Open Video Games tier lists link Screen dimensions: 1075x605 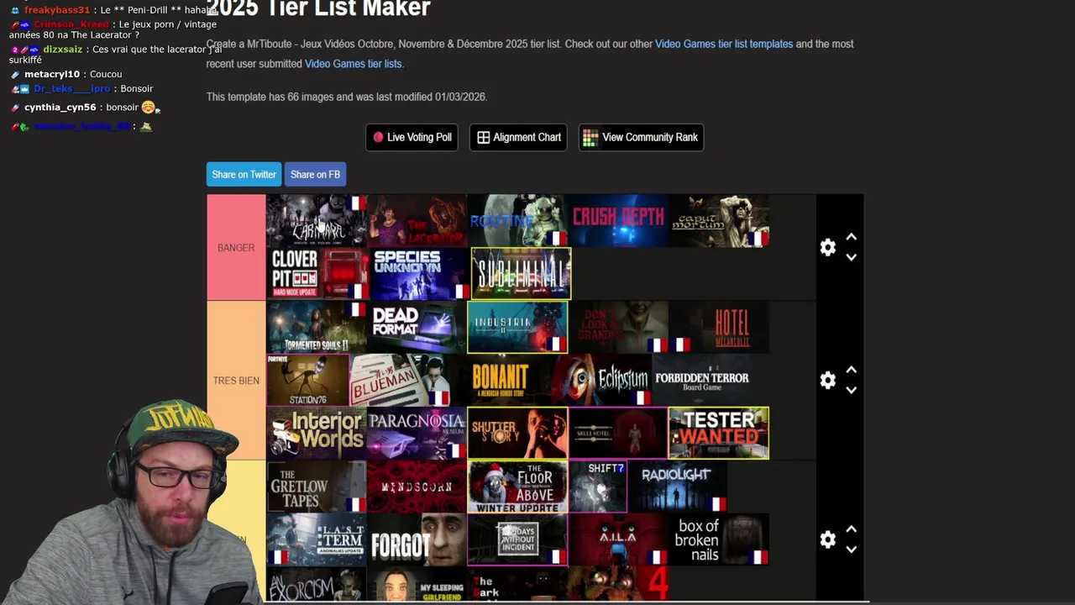(354, 64)
